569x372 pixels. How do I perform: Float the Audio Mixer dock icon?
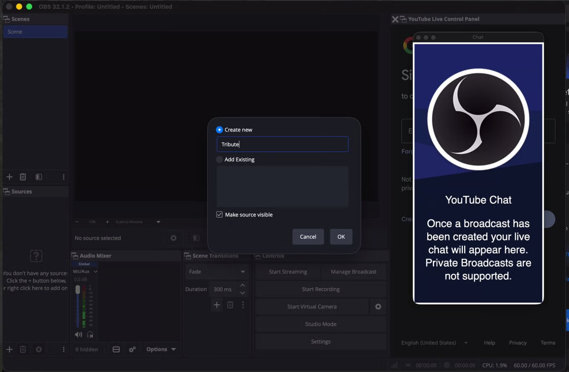(x=75, y=256)
